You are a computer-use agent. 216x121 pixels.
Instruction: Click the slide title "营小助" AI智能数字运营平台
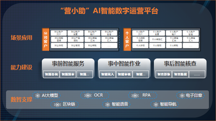[109, 11]
